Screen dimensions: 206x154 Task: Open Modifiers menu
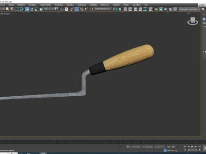pos(21,5)
